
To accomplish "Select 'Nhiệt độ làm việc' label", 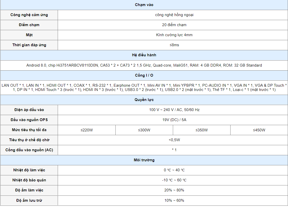I will click(x=29, y=170).
